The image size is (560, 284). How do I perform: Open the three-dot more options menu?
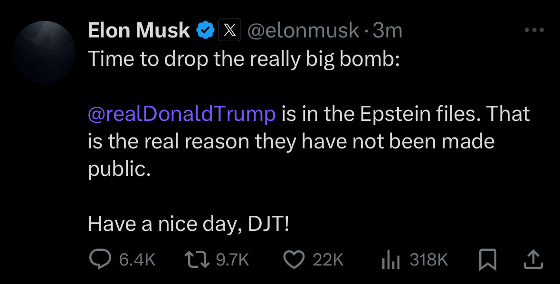(x=533, y=30)
